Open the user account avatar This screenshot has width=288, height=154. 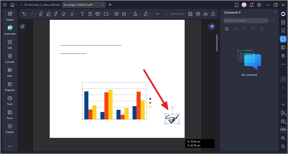[x=244, y=5]
